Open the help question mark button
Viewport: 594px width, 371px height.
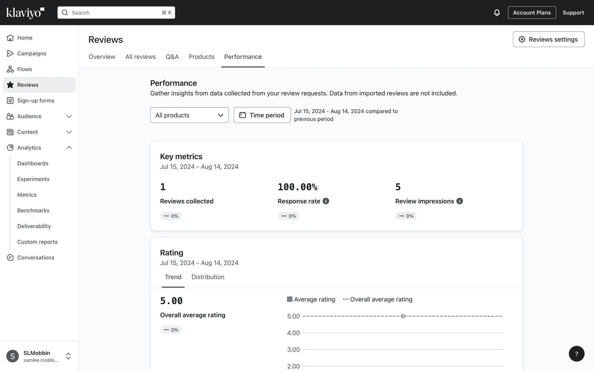point(576,354)
